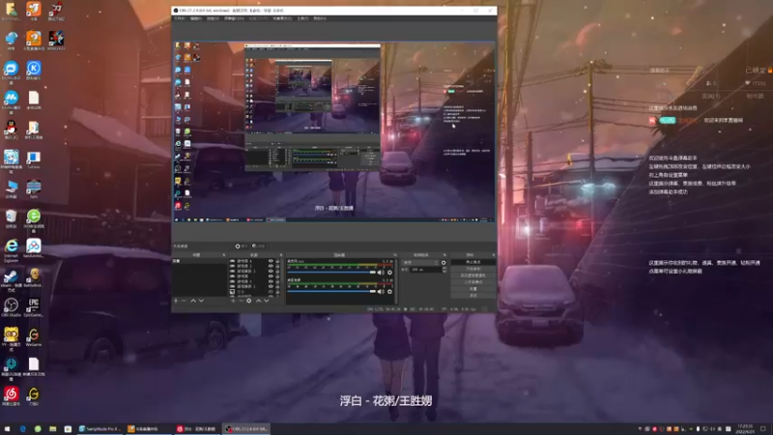Screen dimensions: 773x435
Task: Open WeGame desktop shortcut
Action: tap(34, 337)
